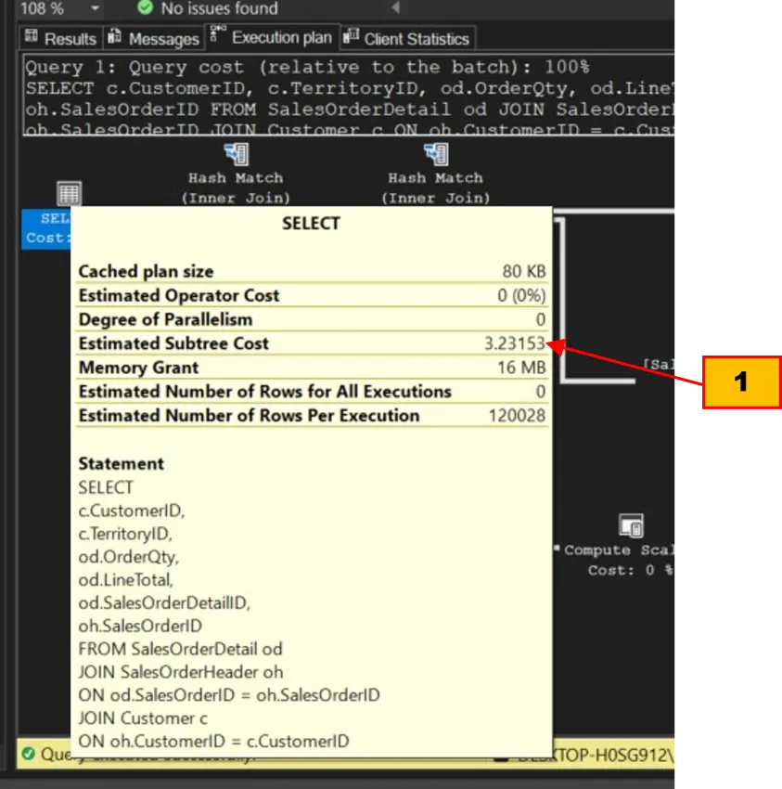Click the green checkmark in status bar
The width and height of the screenshot is (782, 789).
29,755
